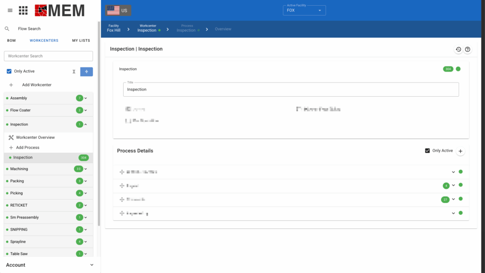Click into the Workcenter Search field

click(48, 56)
